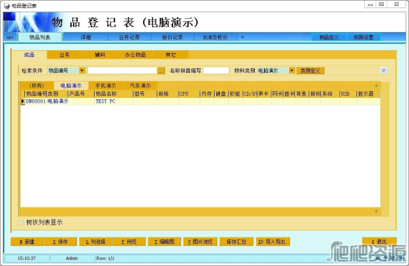This screenshot has width=409, height=266.
Task: Click the 电脑演示 cell in the DN00001 row
Action: click(57, 101)
